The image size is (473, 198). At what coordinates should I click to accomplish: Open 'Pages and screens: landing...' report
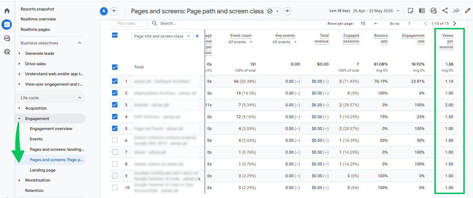pyautogui.click(x=57, y=149)
